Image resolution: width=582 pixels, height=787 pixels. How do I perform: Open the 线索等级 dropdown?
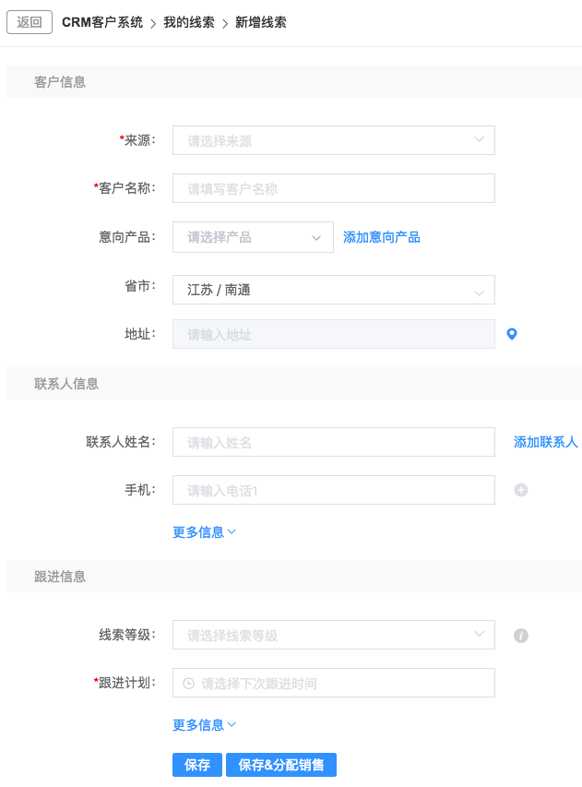tap(334, 635)
